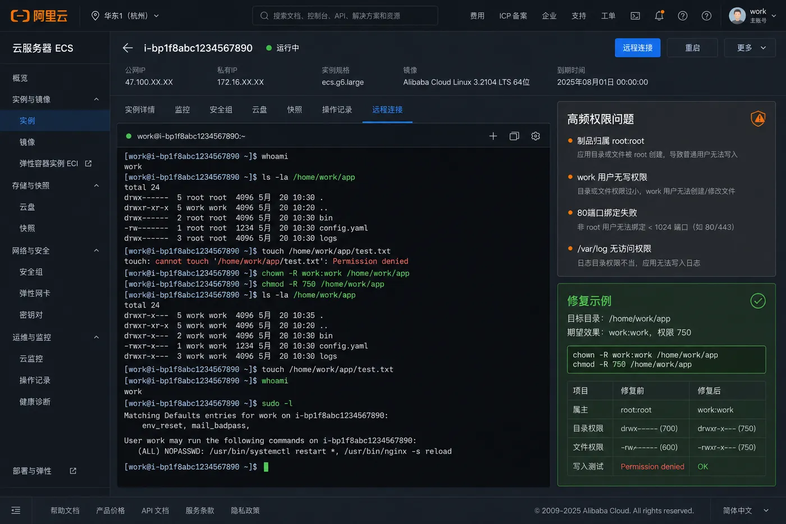Collapse the 存储与快照 sidebar group
The height and width of the screenshot is (524, 786).
(96, 185)
